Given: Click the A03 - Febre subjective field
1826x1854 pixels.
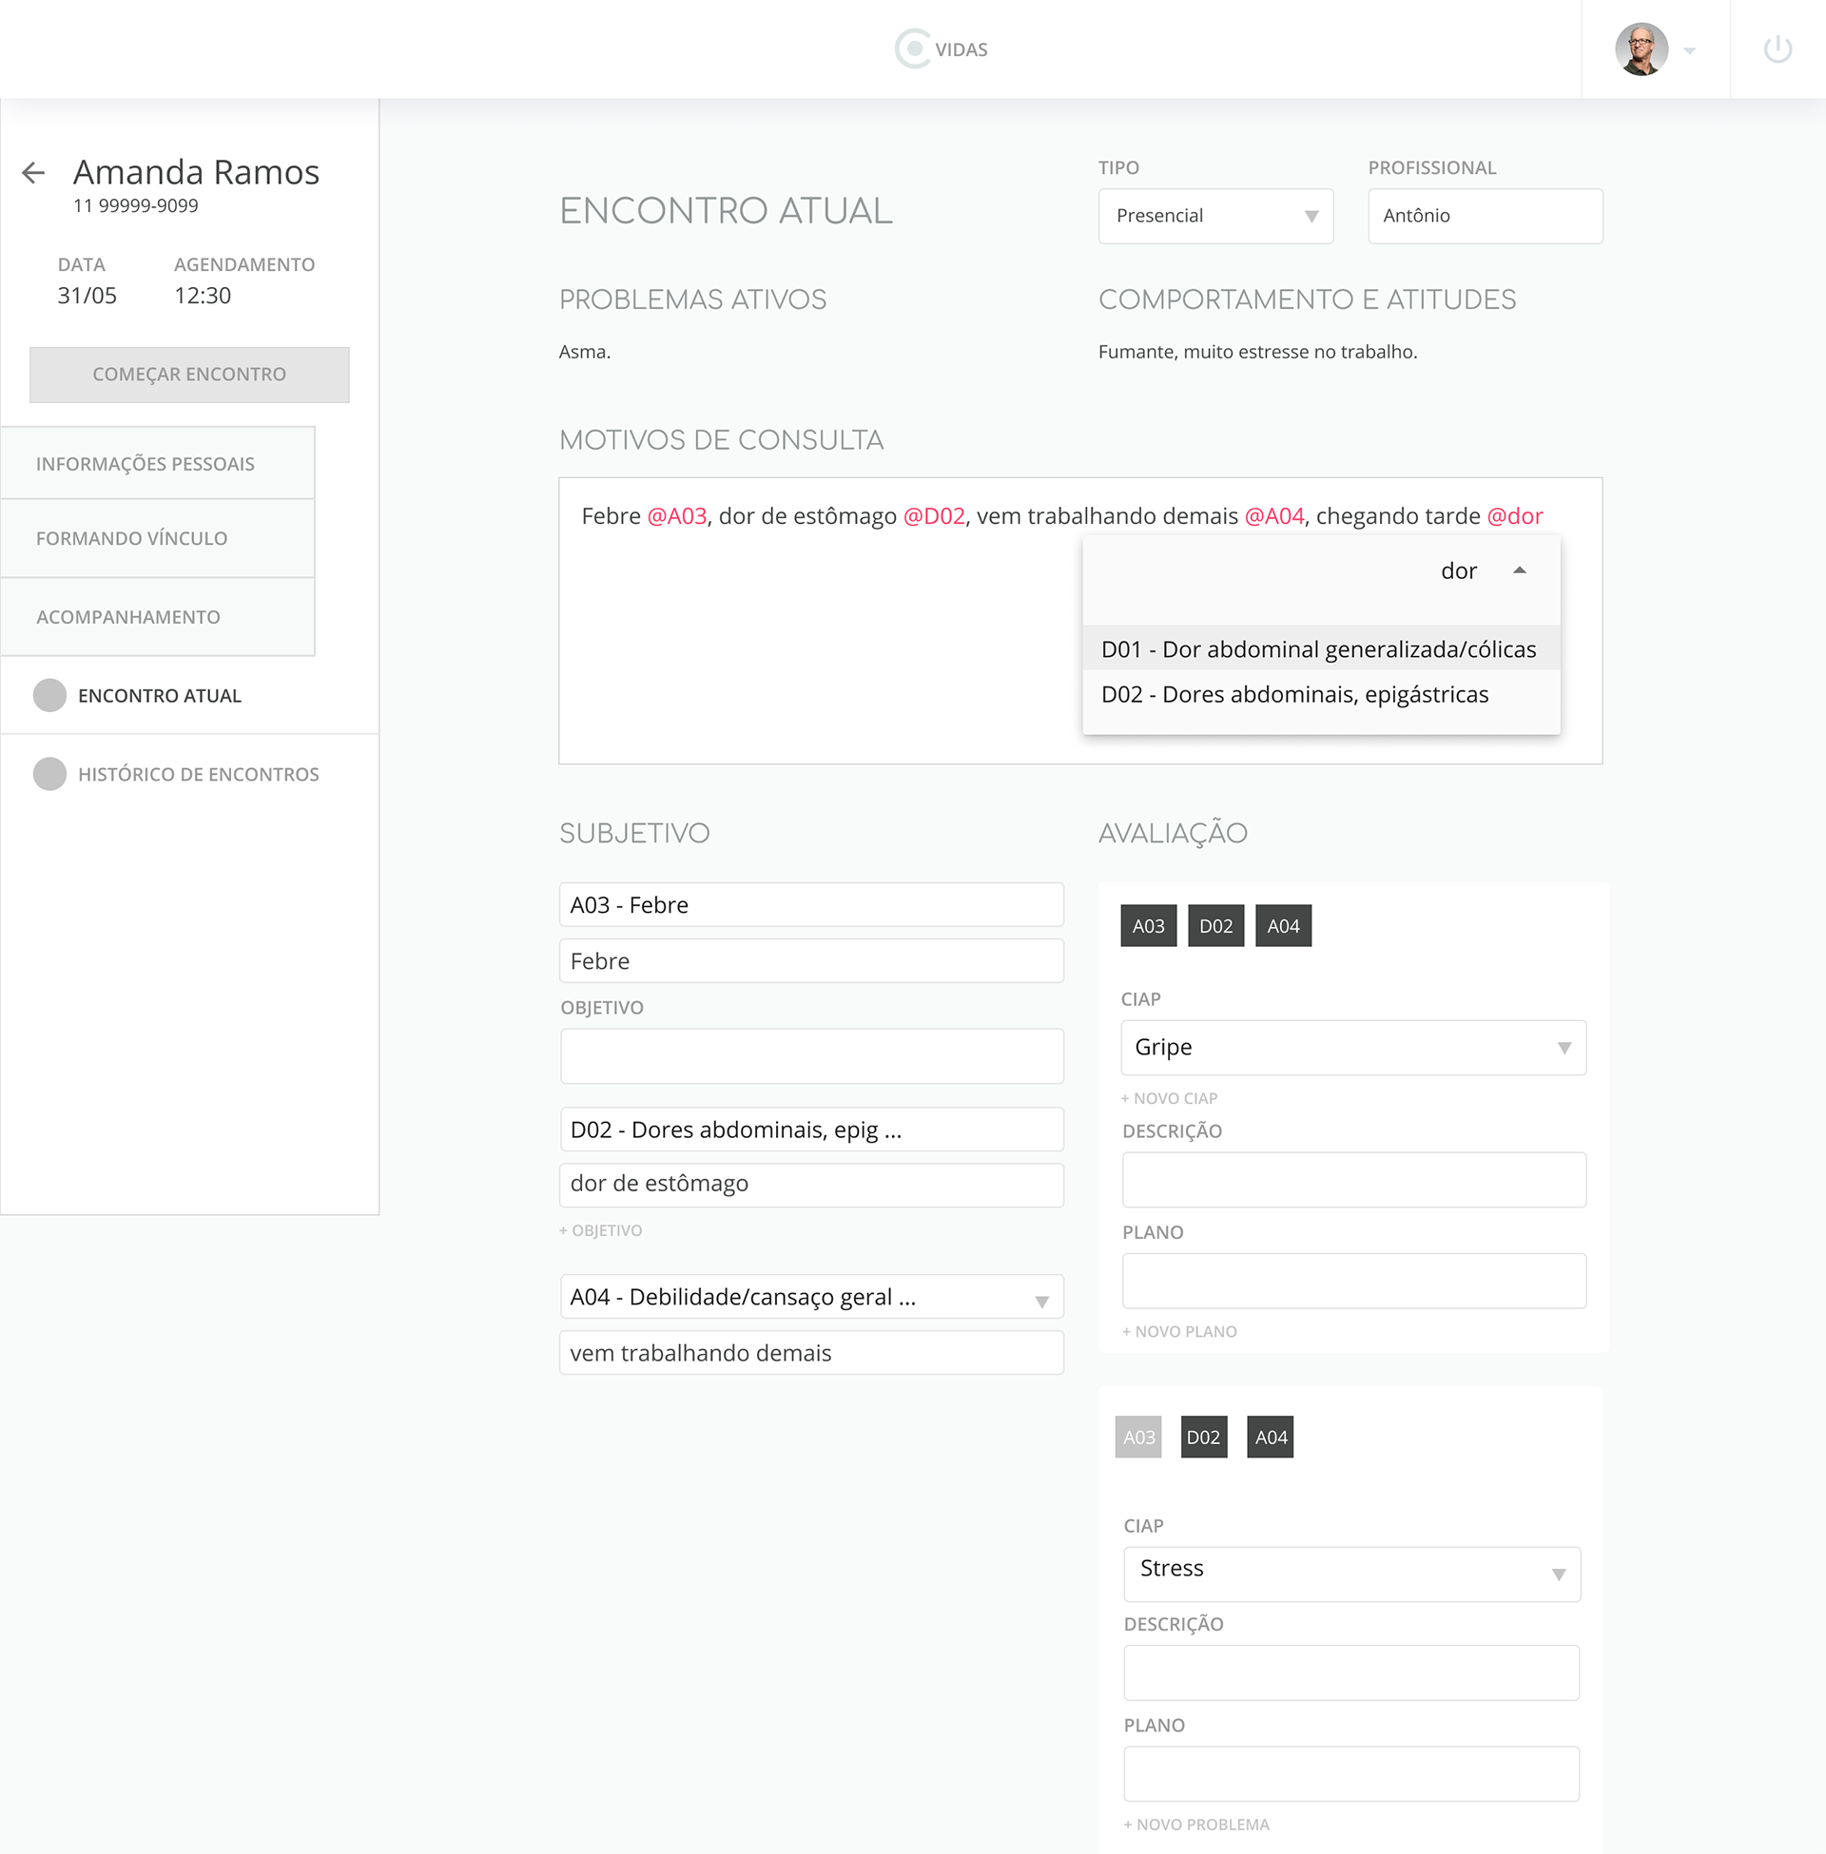Looking at the screenshot, I should click(x=810, y=905).
